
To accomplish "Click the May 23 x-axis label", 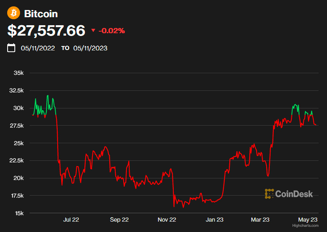I will pos(308,220).
